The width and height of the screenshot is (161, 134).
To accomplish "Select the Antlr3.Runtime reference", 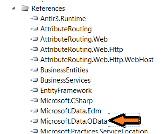I will click(x=63, y=19).
